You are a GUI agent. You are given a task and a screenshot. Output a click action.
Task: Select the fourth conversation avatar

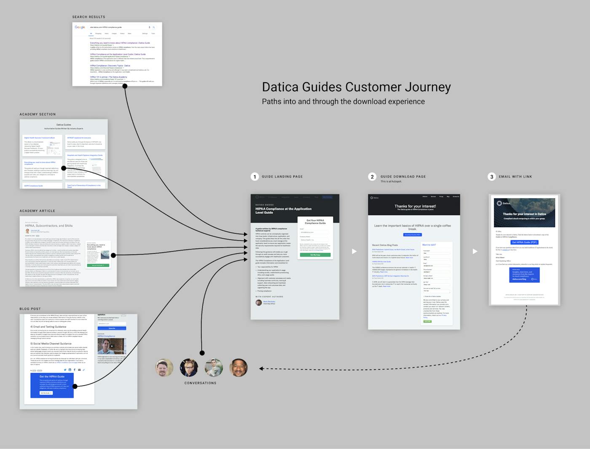click(x=239, y=368)
